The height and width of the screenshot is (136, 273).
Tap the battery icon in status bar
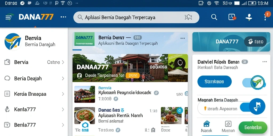[252, 3]
